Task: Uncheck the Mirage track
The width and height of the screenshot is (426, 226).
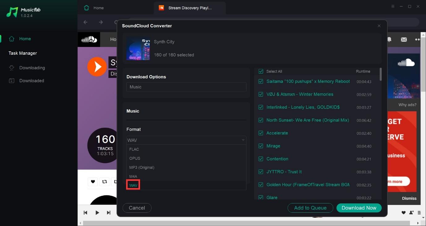Action: pyautogui.click(x=261, y=146)
